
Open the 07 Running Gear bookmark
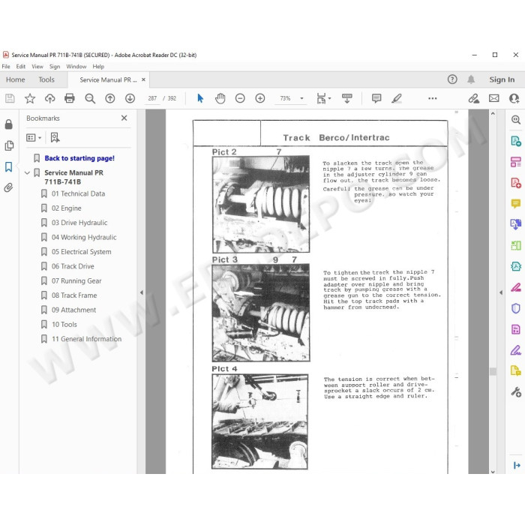coord(76,281)
